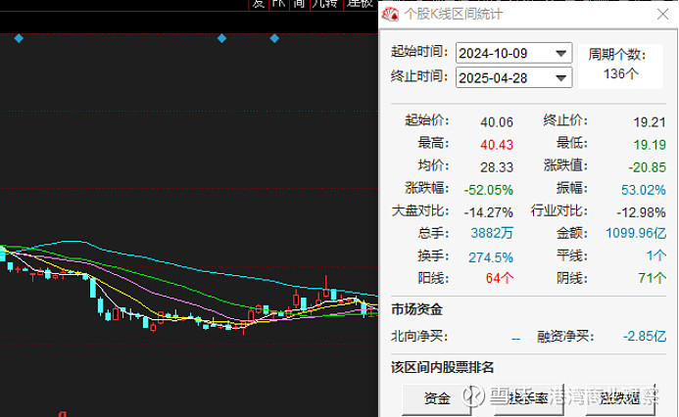This screenshot has height=417, width=679.
Task: Click the 涨跌幅 ranking button at bottom
Action: 620,398
